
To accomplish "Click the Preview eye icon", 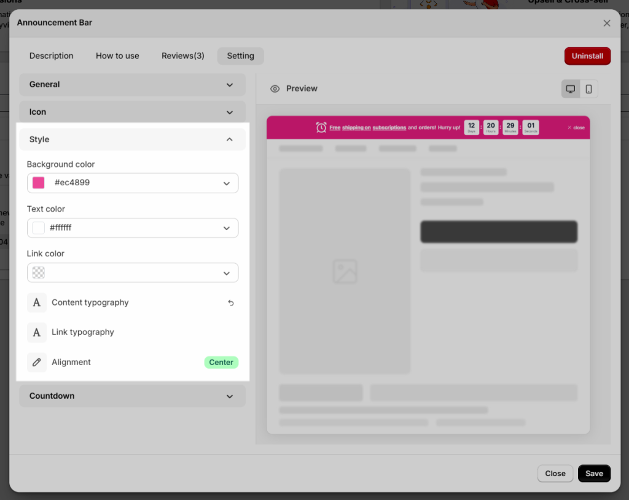I will [275, 89].
